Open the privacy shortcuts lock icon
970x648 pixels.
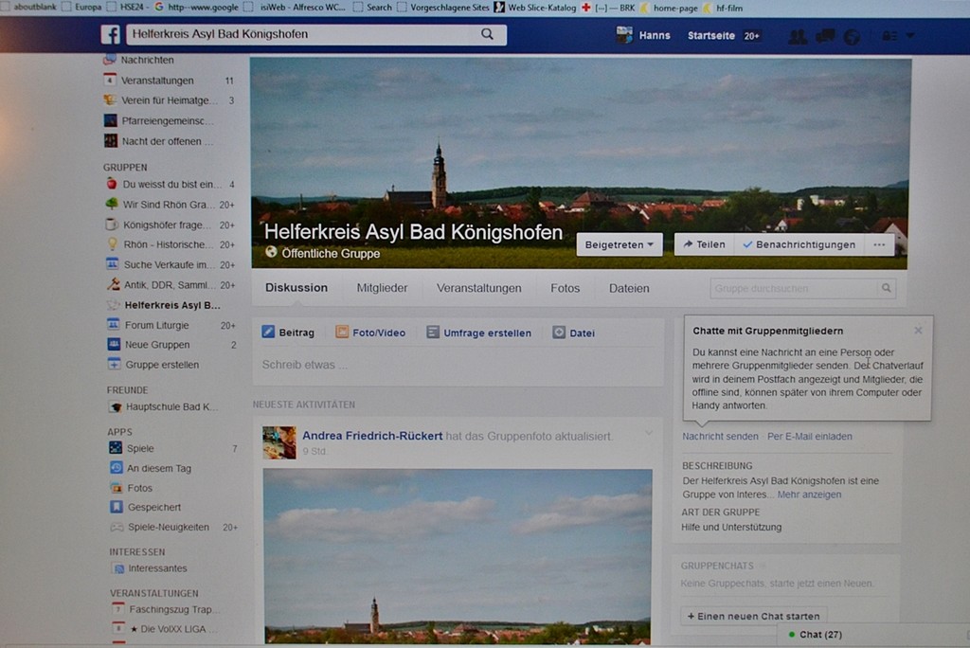[889, 37]
